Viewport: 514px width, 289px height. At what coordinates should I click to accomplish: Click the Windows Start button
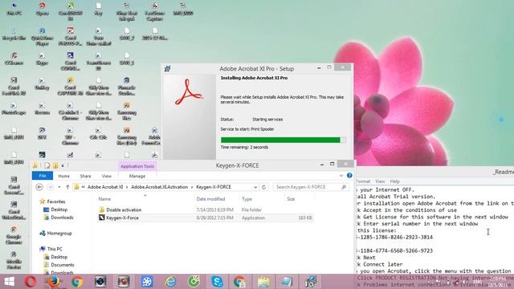9,282
